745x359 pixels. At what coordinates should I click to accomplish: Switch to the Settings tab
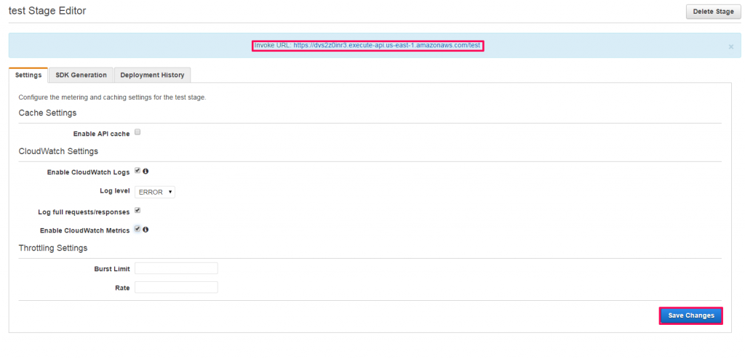coord(28,75)
